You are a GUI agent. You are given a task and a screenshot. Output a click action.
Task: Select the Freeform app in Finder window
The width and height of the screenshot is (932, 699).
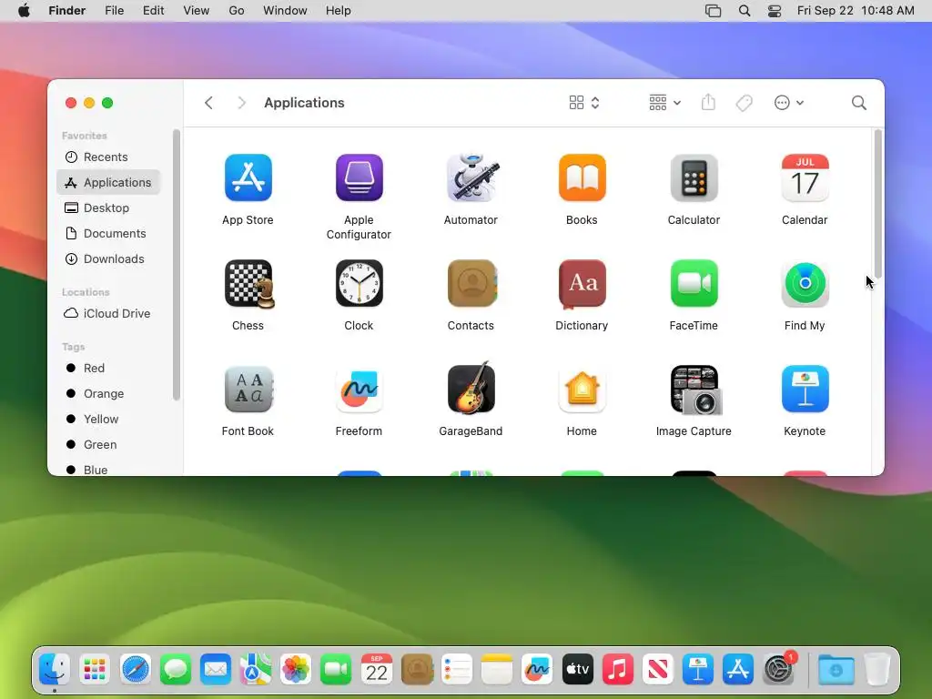coord(359,390)
